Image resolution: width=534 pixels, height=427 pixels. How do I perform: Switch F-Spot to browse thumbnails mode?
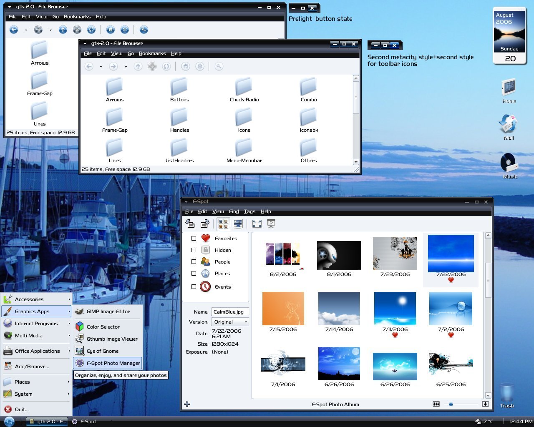223,224
